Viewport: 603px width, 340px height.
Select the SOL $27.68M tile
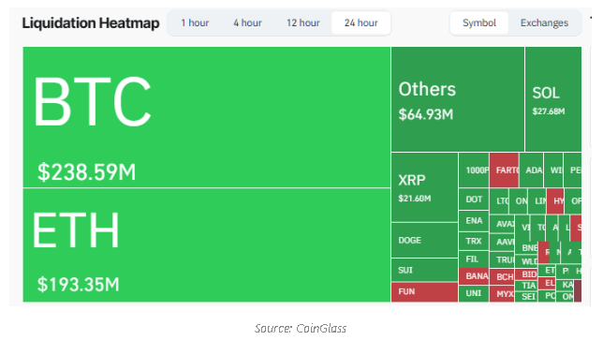[x=553, y=99]
